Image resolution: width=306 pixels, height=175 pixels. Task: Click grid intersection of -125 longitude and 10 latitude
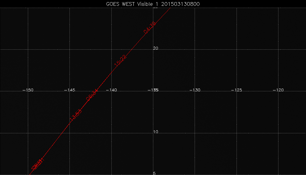[237, 133]
